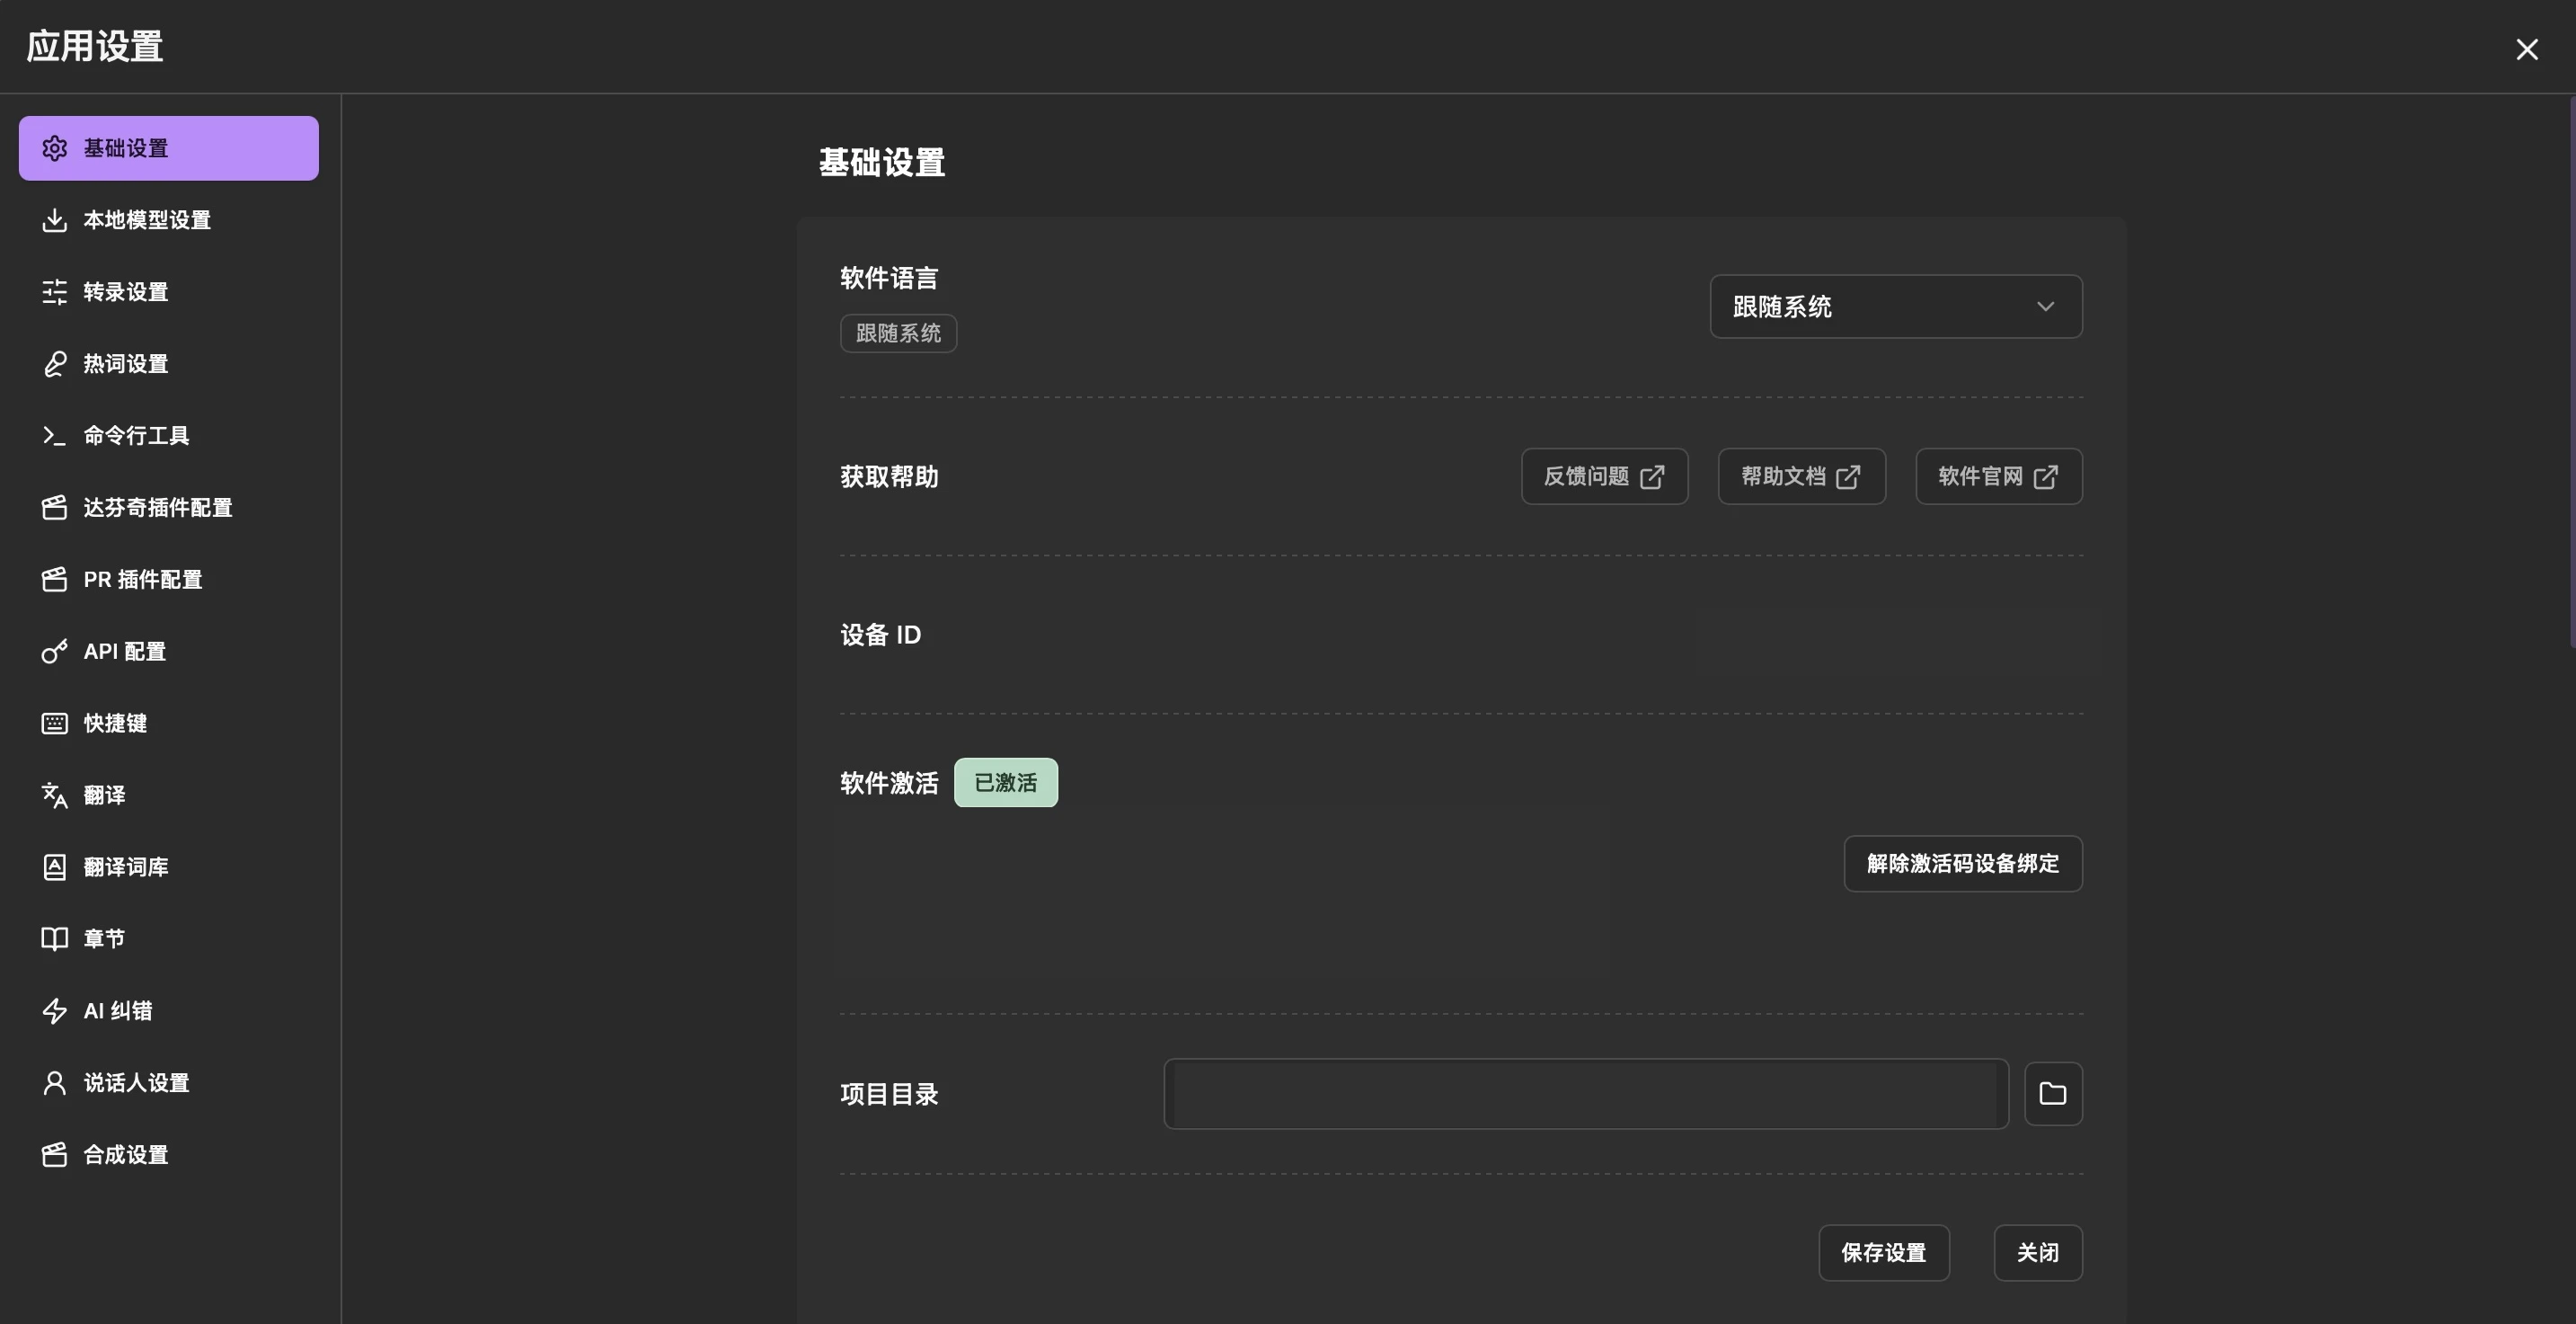Open 达芬奇插件配置 section
2576x1324 pixels.
(x=169, y=507)
